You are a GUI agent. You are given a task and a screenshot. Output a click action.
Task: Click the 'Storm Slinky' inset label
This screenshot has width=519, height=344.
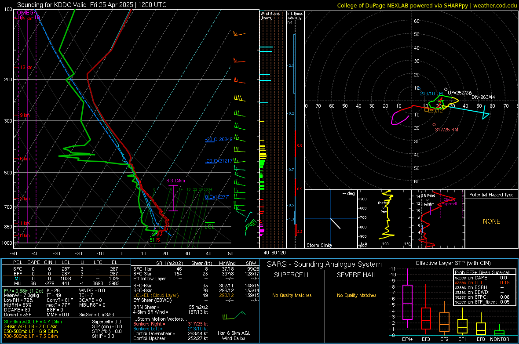pos(319,245)
